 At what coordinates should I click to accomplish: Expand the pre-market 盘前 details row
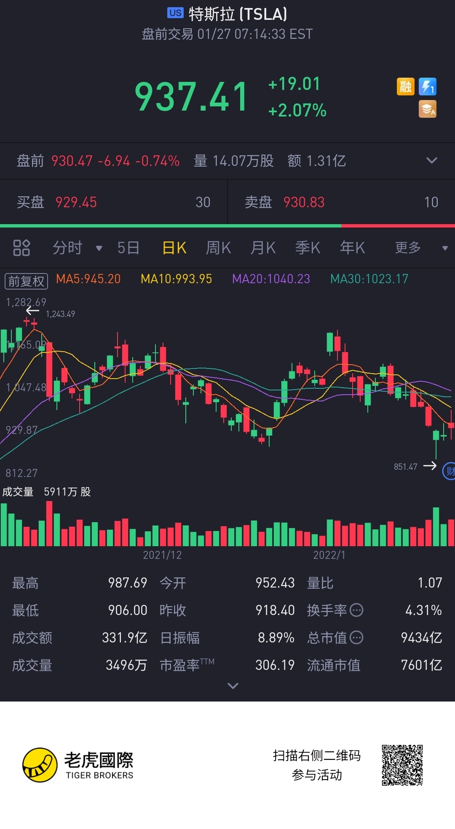(431, 160)
